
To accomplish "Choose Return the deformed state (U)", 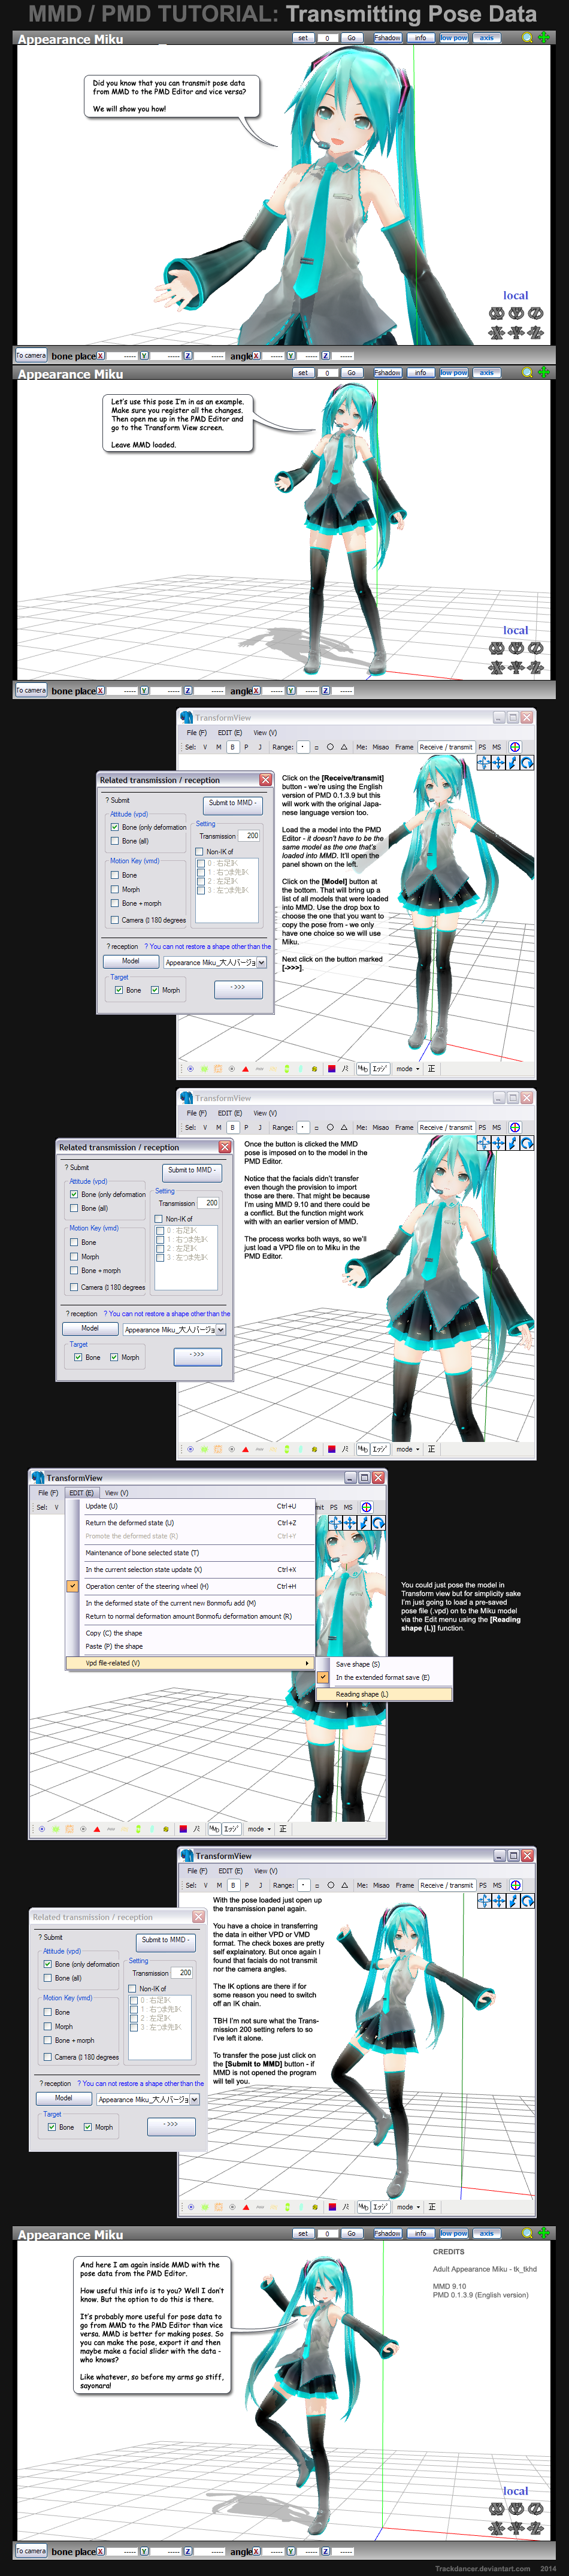I will point(190,1523).
